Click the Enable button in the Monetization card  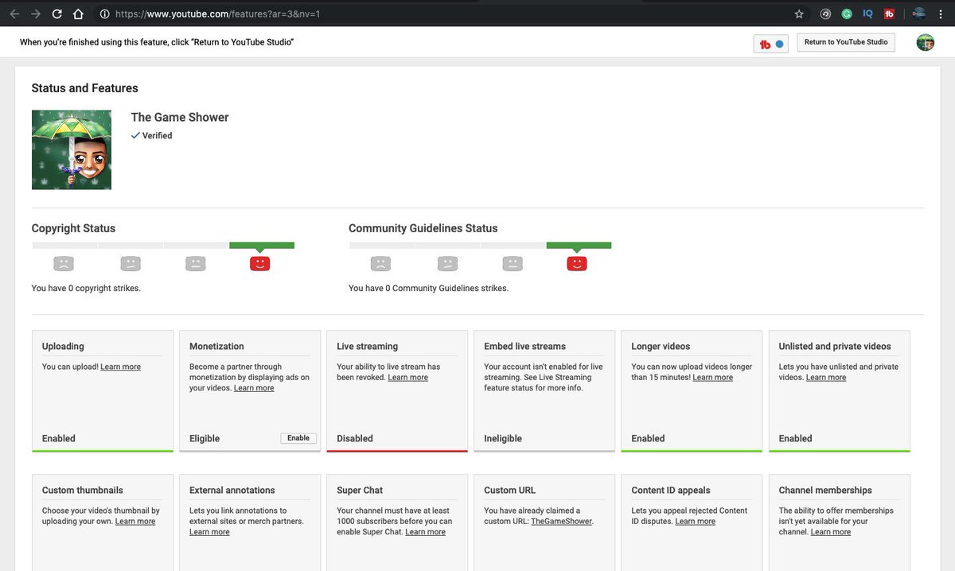pos(298,438)
